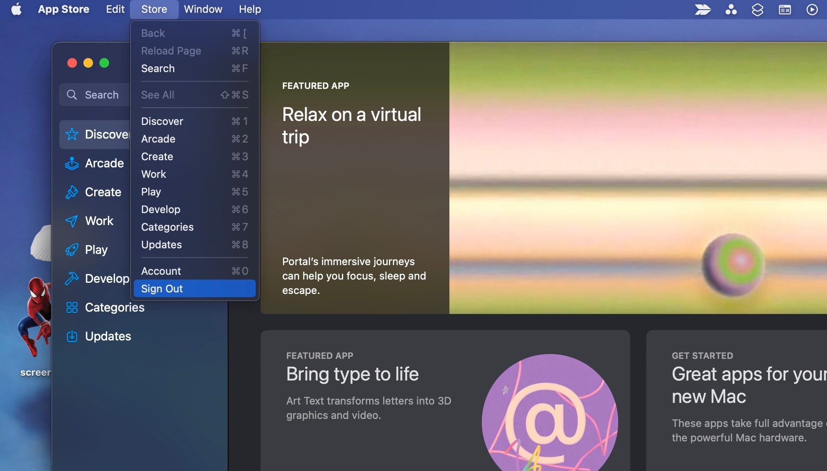Select Play label in the sidebar
827x471 pixels.
click(x=96, y=250)
